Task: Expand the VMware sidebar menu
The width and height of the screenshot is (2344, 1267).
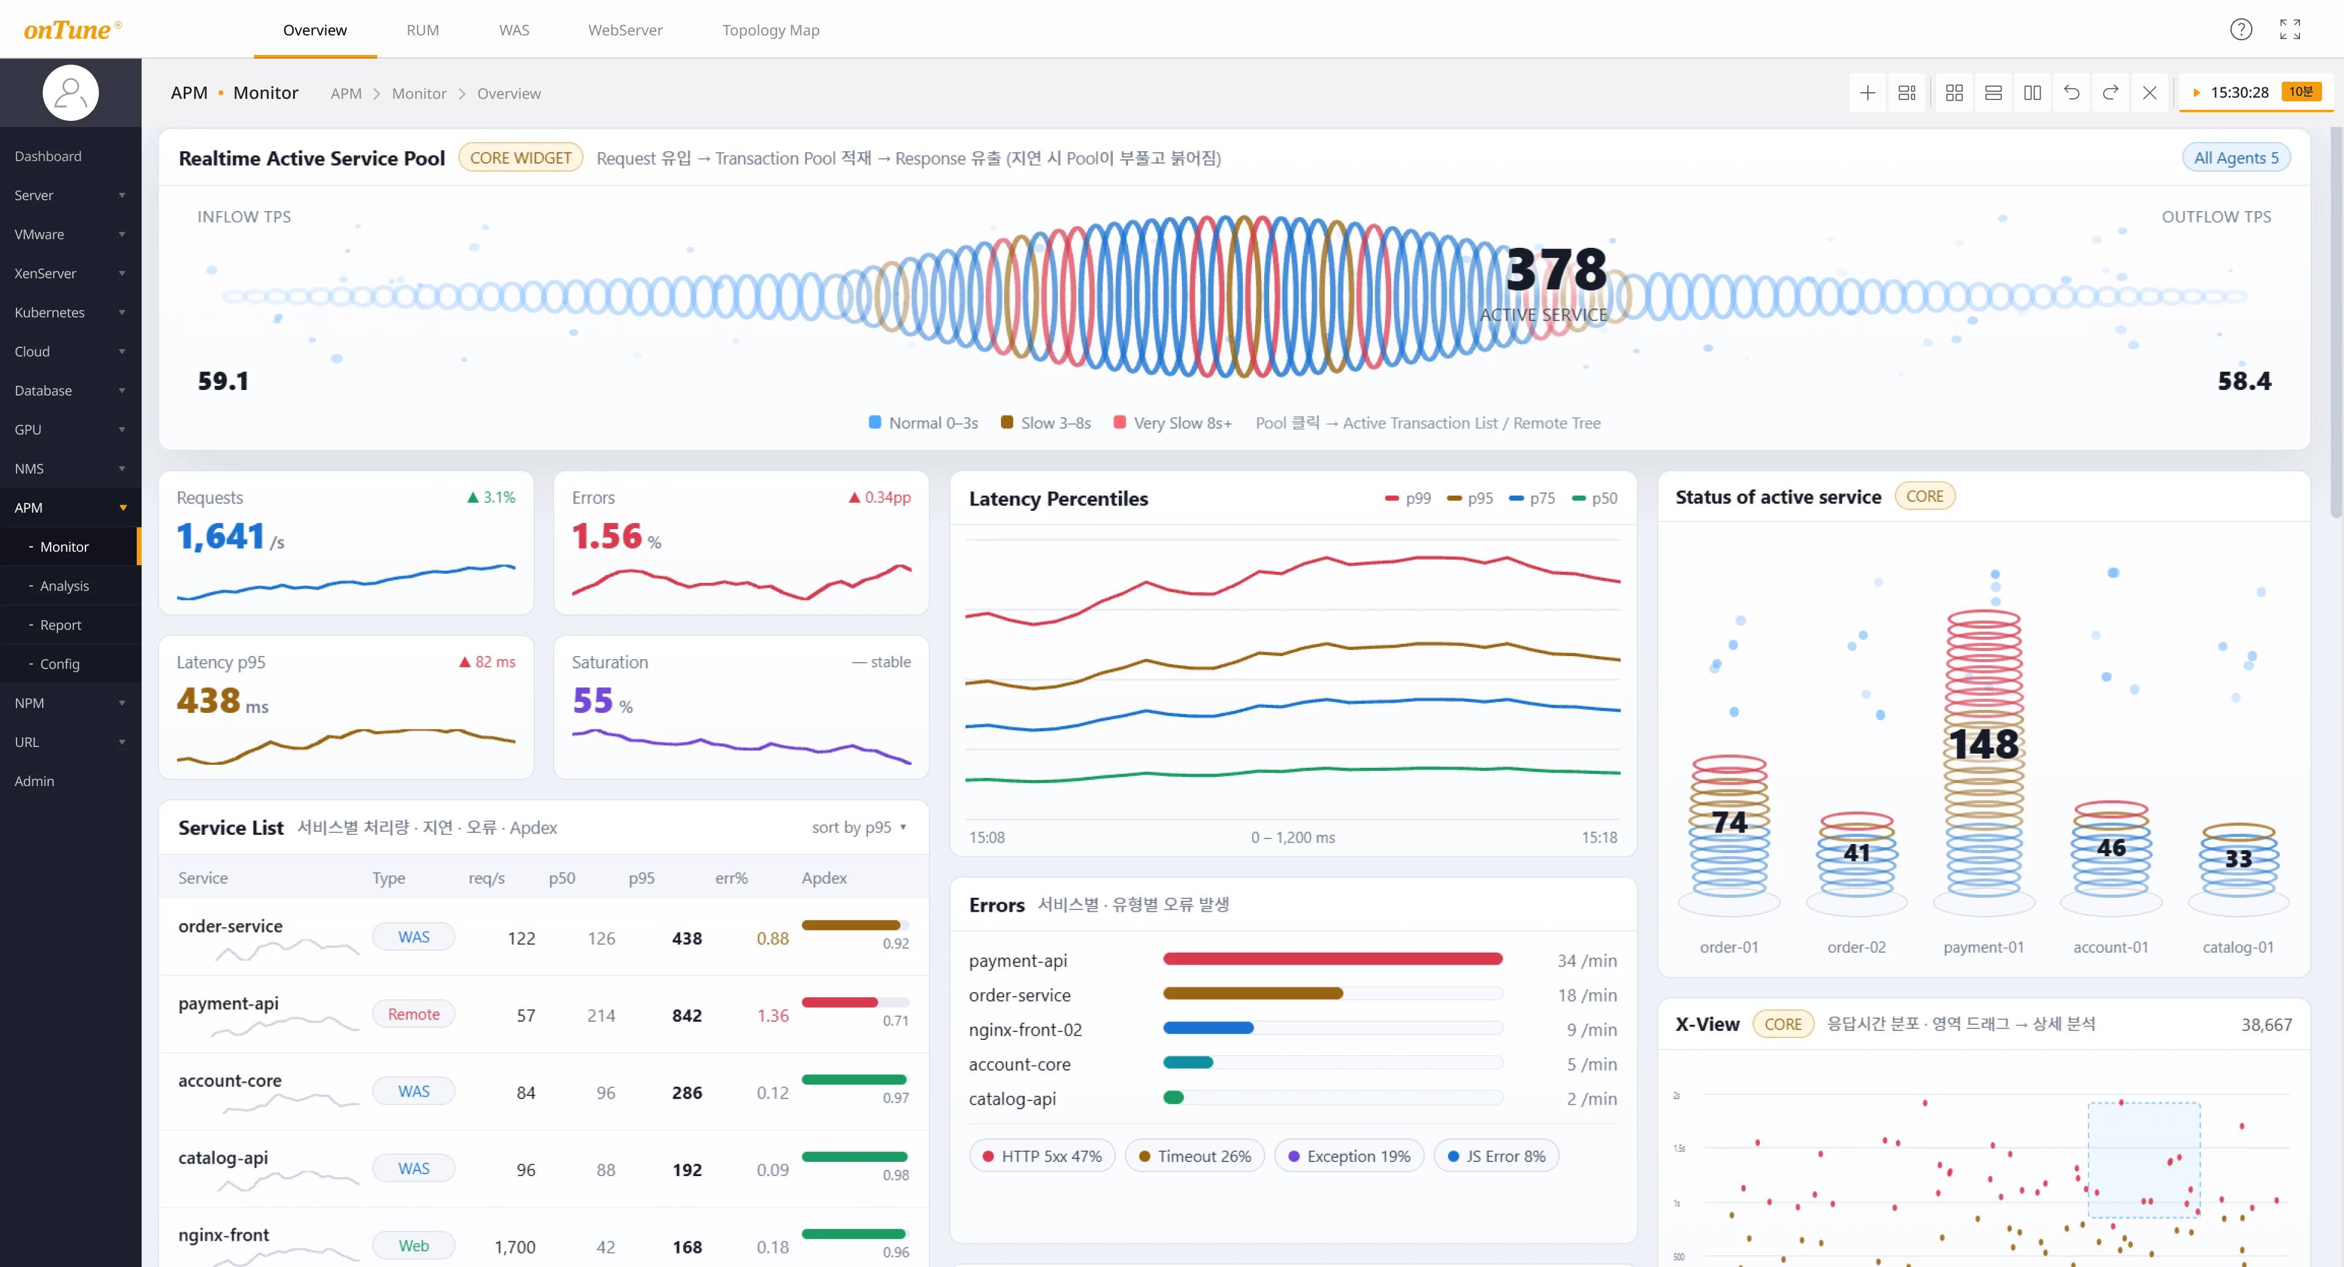Action: (70, 234)
